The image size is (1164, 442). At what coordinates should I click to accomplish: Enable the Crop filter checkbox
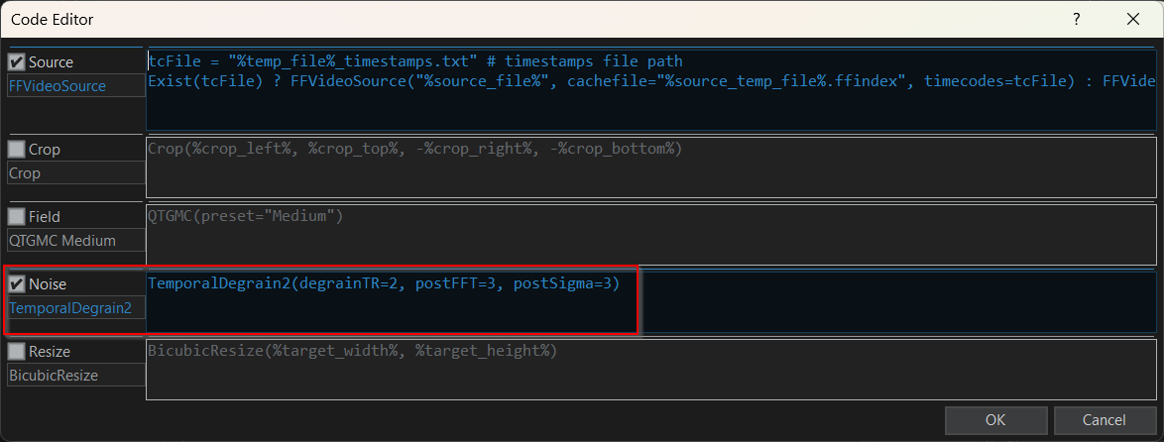click(16, 149)
